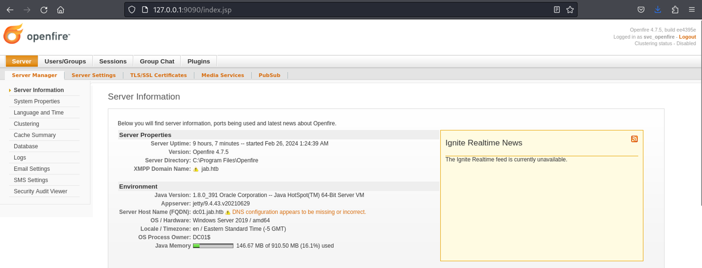Click the warning icon beside jab.htb
Screen dimensions: 702x268
coord(196,169)
